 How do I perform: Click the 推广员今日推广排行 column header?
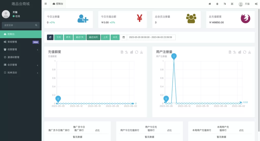point(59,130)
